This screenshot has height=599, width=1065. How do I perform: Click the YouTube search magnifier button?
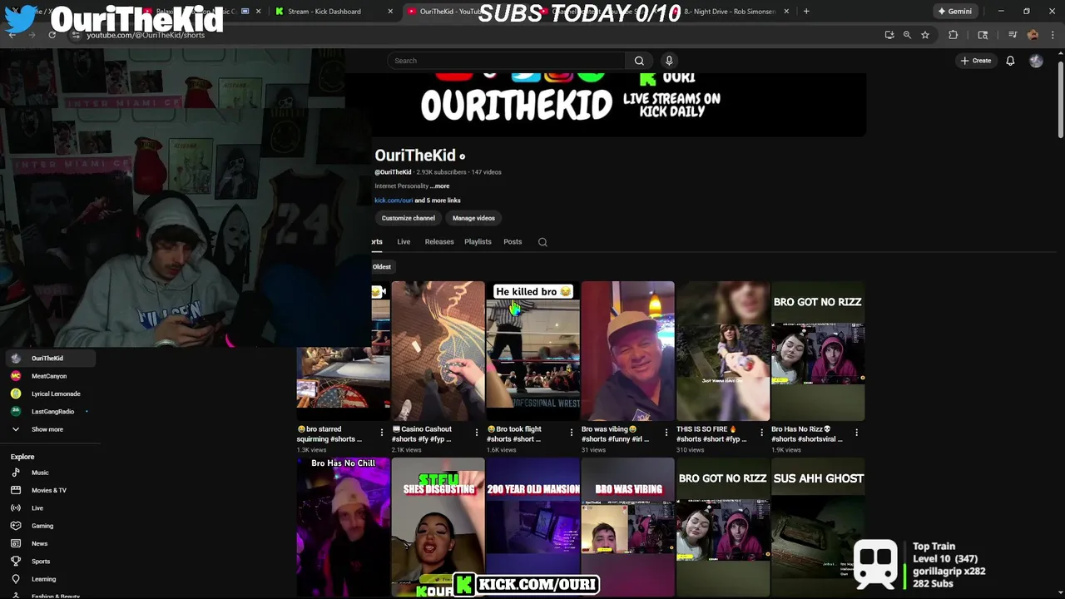click(x=639, y=61)
